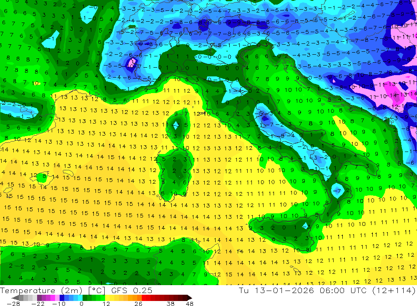Click the 'GFS 0.25' model label
The height and width of the screenshot is (306, 417).
pos(132,291)
